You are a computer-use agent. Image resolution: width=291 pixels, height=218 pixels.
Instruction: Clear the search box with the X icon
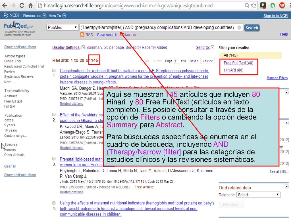click(x=239, y=28)
